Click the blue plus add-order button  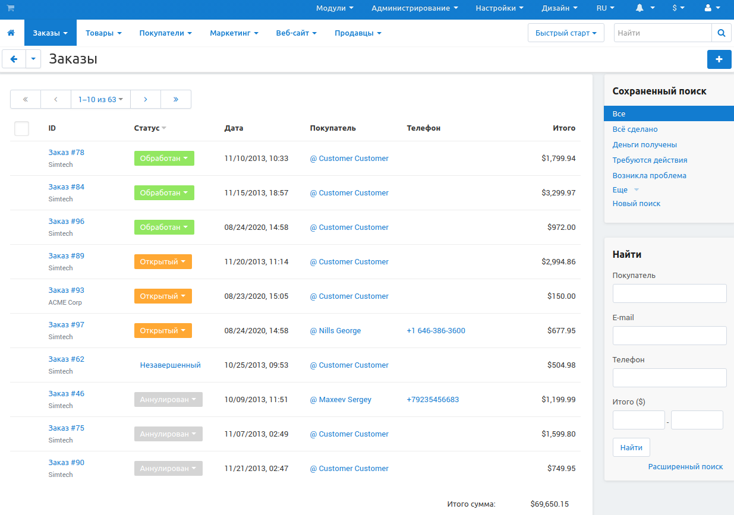(719, 59)
